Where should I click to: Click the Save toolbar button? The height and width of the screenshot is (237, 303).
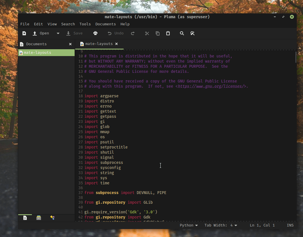[74, 33]
